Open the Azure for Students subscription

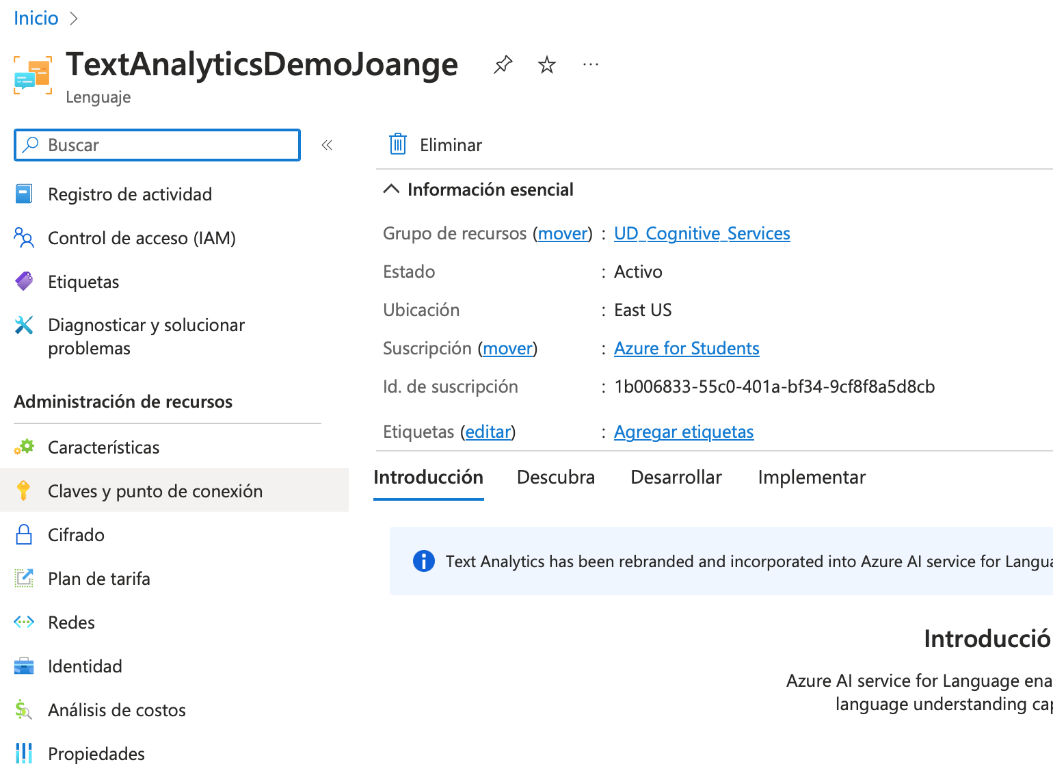[x=687, y=349]
